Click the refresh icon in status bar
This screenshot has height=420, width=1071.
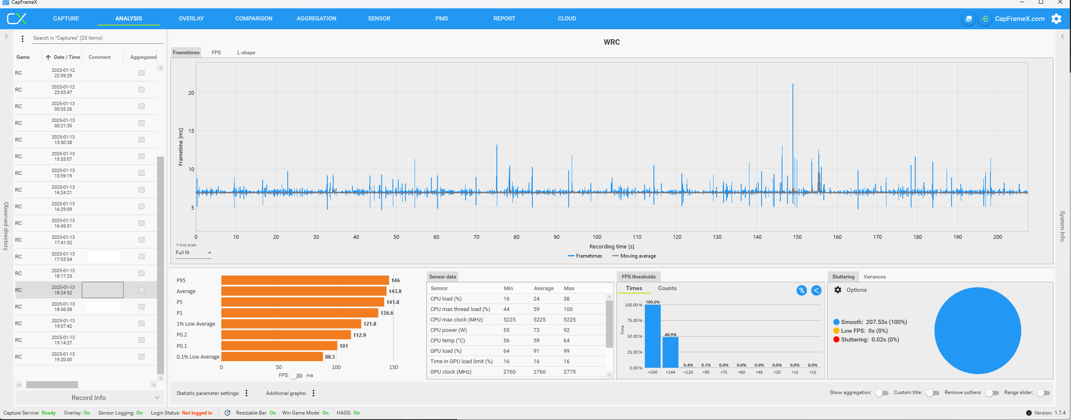[227, 413]
